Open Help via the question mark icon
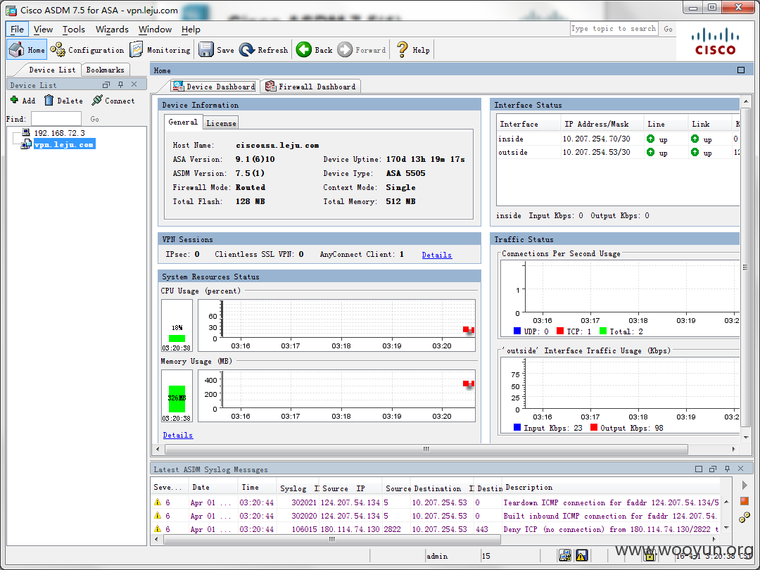The width and height of the screenshot is (760, 570). (x=403, y=50)
